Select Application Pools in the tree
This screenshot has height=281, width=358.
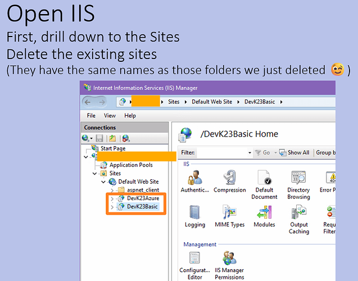tap(131, 165)
